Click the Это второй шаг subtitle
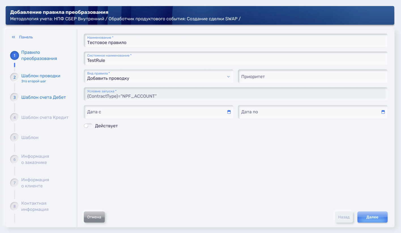Screen dimensions: 401x233 pos(33,81)
